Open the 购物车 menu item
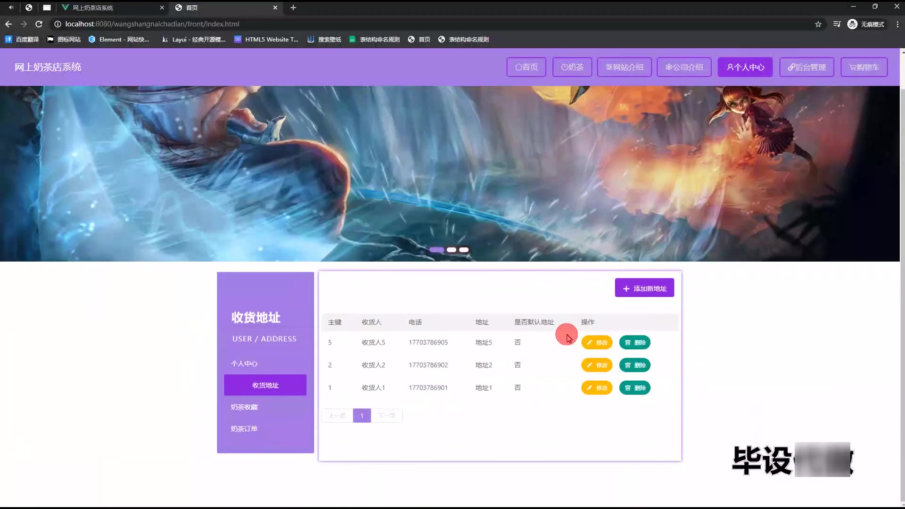Image resolution: width=905 pixels, height=509 pixels. pos(864,67)
